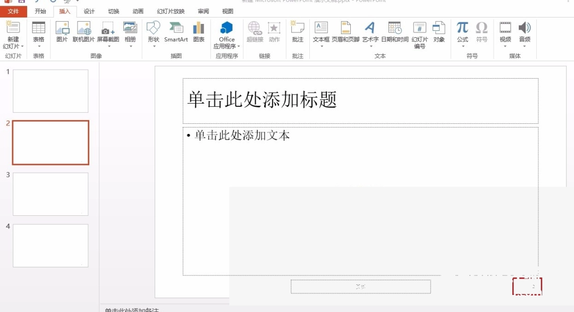
Task: Open the 文件 (File) tab
Action: (13, 11)
